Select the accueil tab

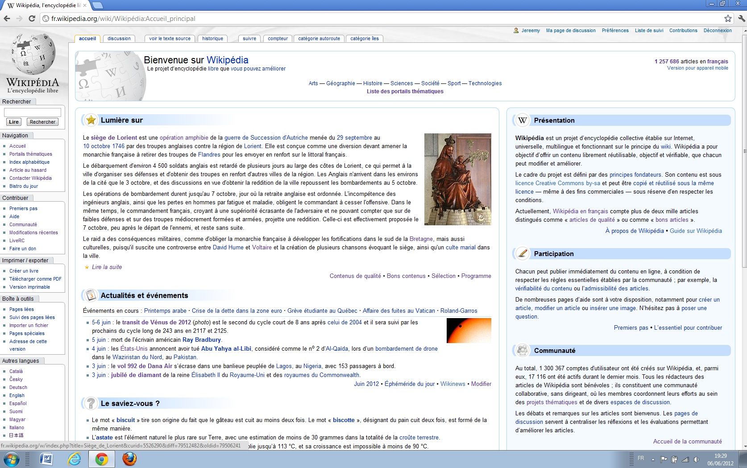(87, 38)
